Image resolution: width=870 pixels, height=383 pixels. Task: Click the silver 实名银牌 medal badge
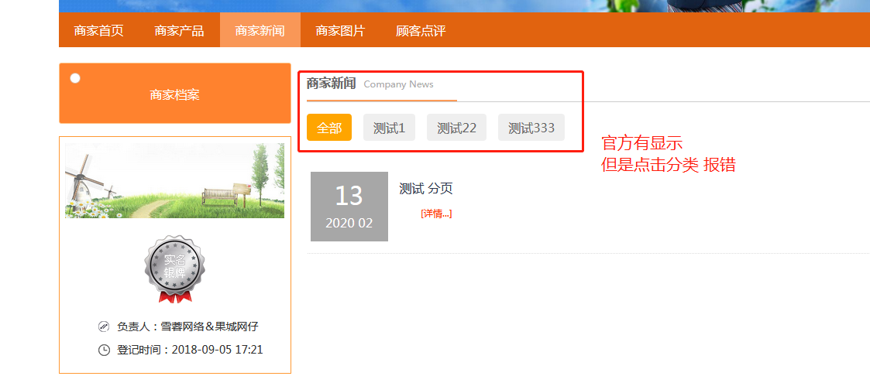(x=174, y=268)
